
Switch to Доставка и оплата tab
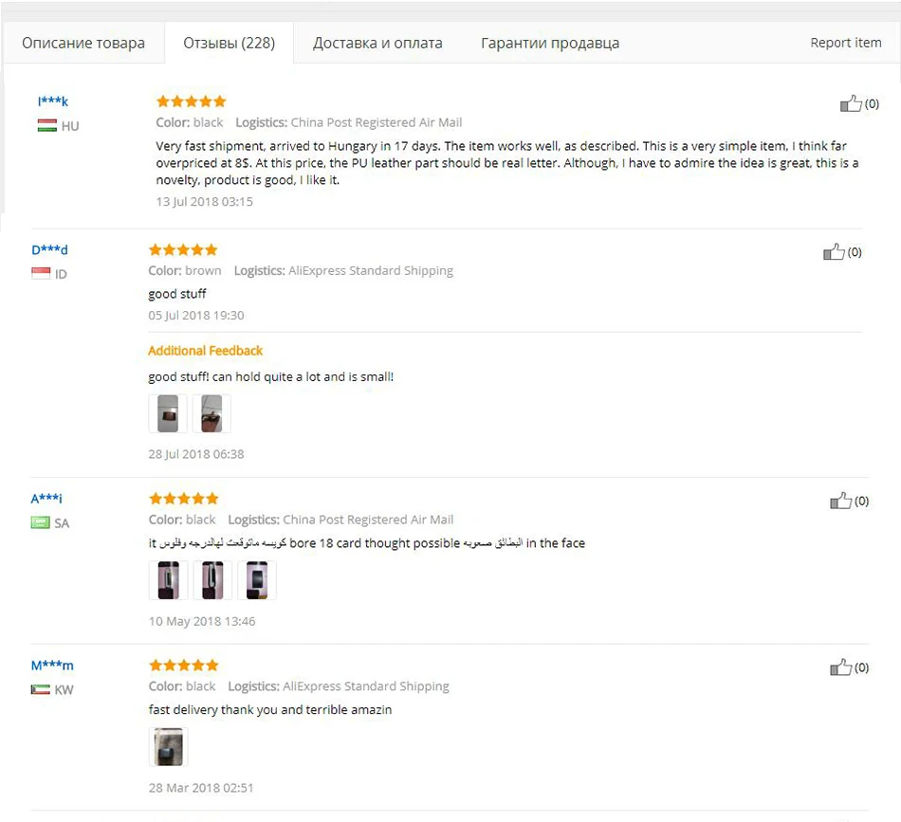[x=377, y=43]
